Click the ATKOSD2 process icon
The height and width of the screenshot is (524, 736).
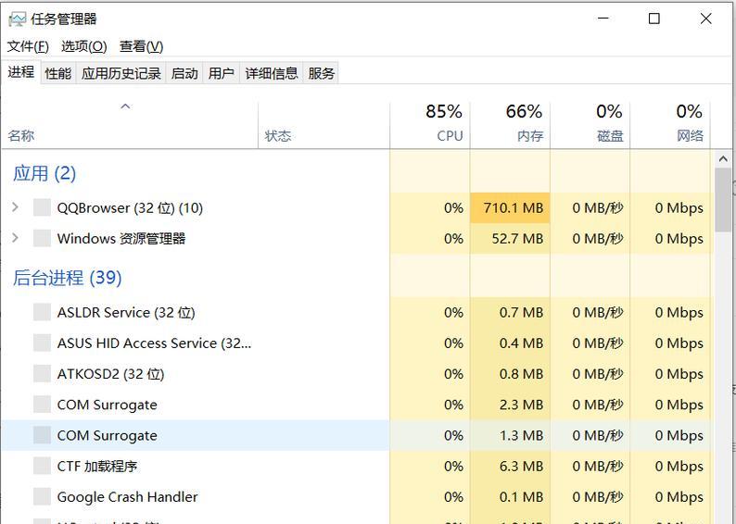pos(42,373)
